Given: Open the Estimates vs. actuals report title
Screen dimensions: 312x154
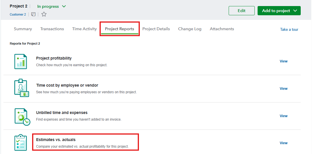Looking at the screenshot, I should click(x=56, y=140).
